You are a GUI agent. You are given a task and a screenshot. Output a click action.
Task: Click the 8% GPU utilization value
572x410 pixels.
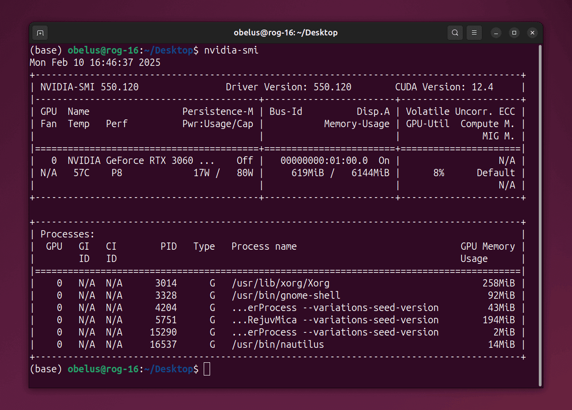tap(439, 173)
